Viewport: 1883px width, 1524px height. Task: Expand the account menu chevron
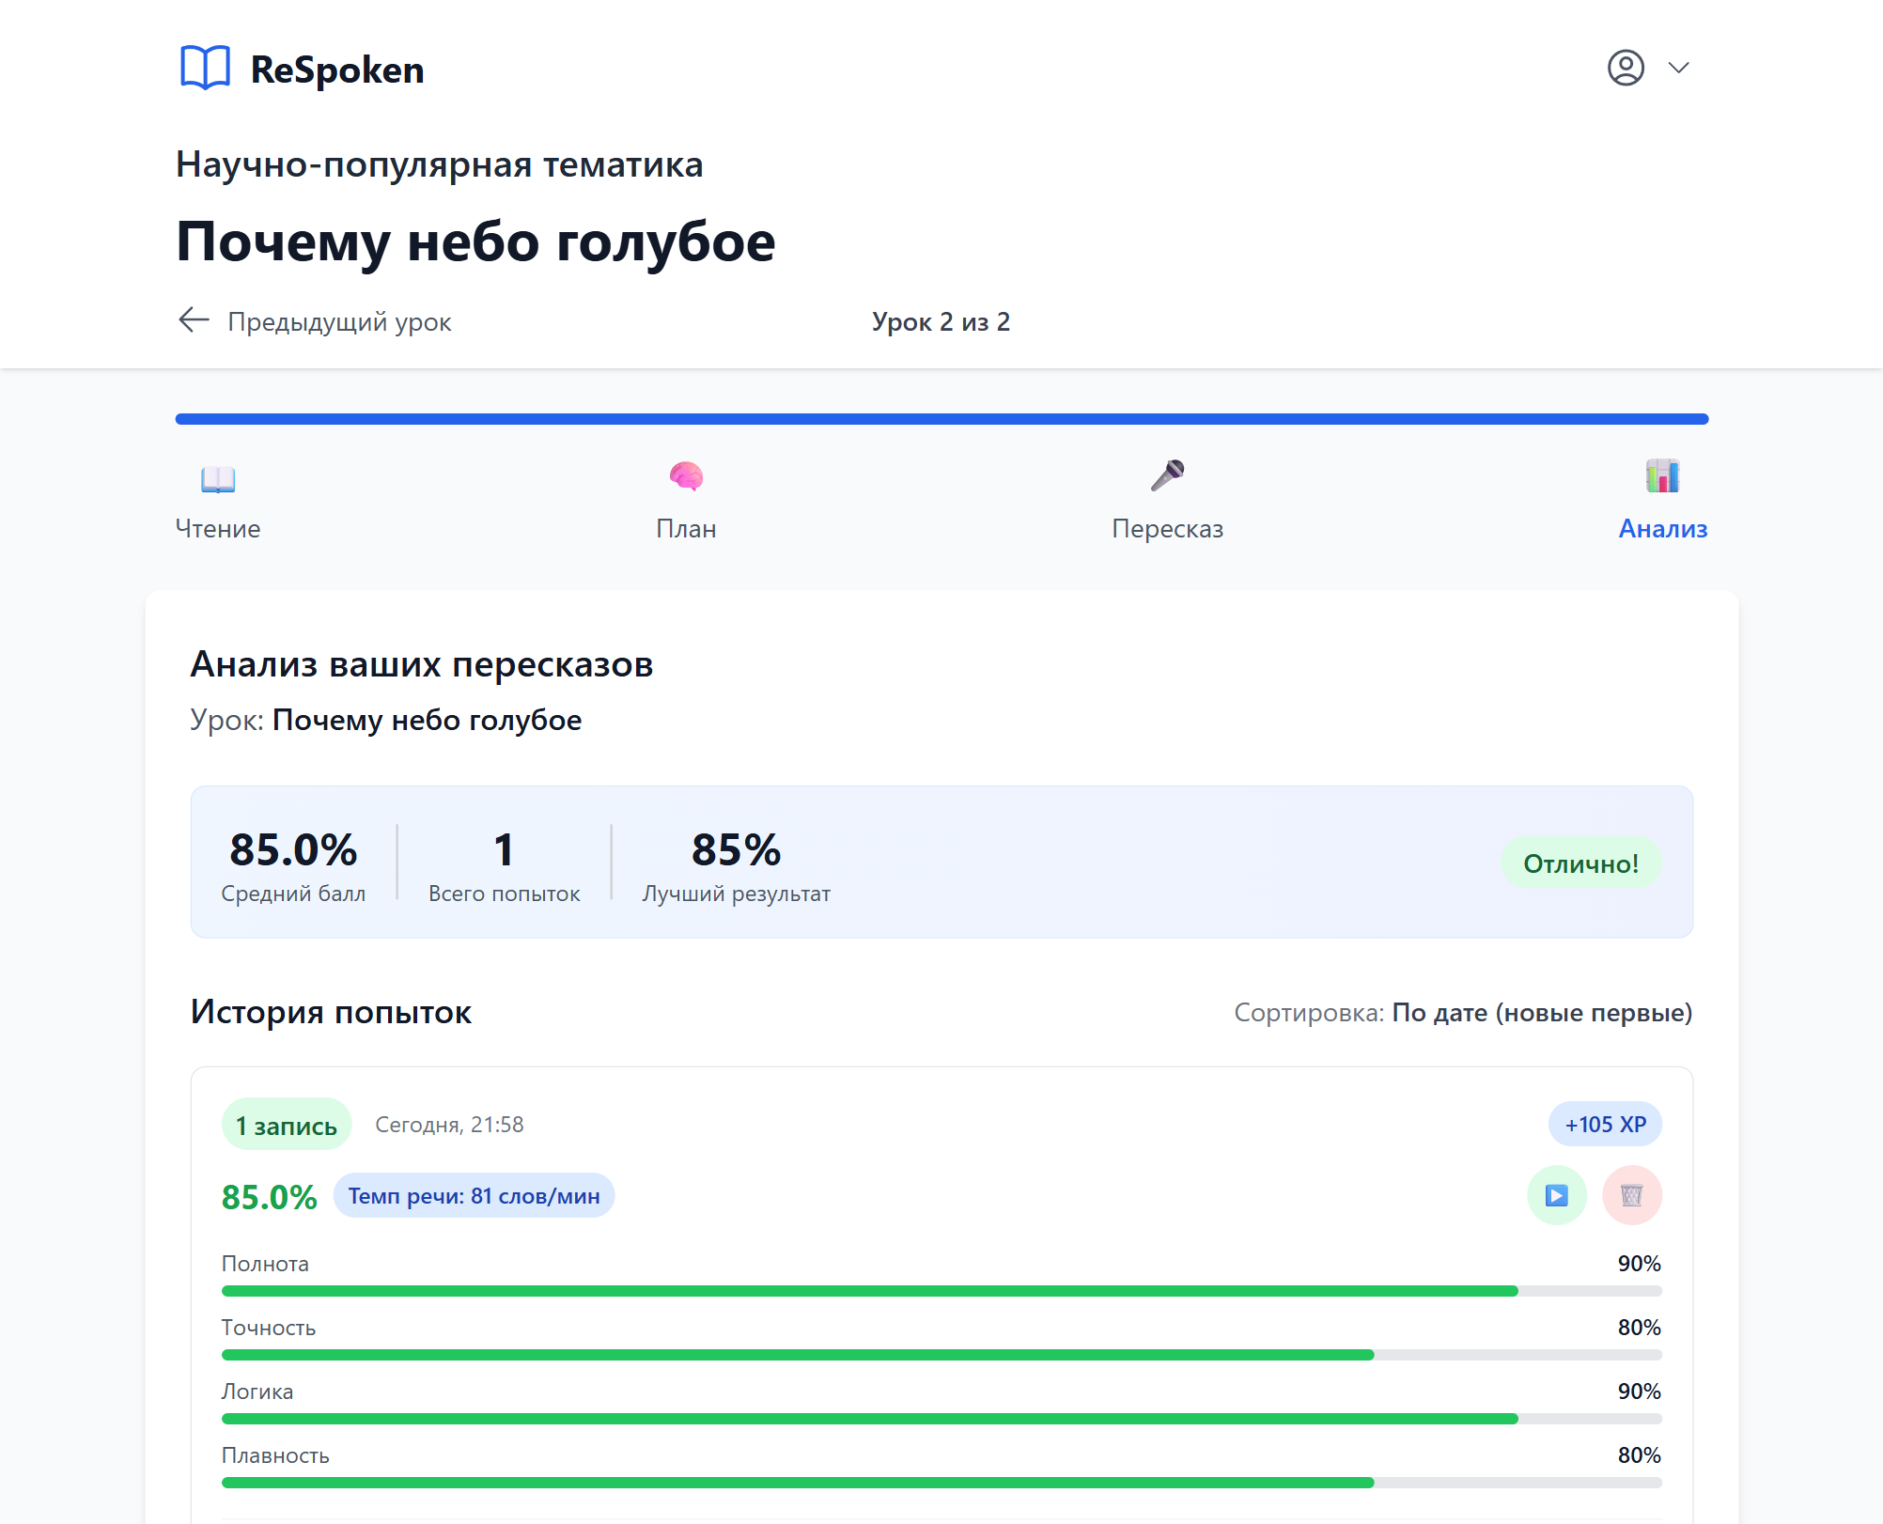pyautogui.click(x=1679, y=68)
